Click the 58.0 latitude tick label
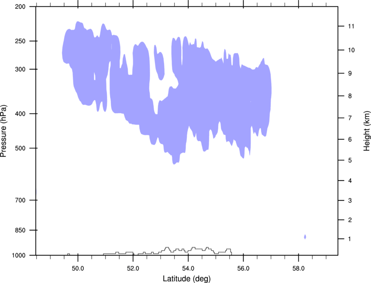Image resolution: width=371 pixels, height=283 pixels. click(x=299, y=269)
